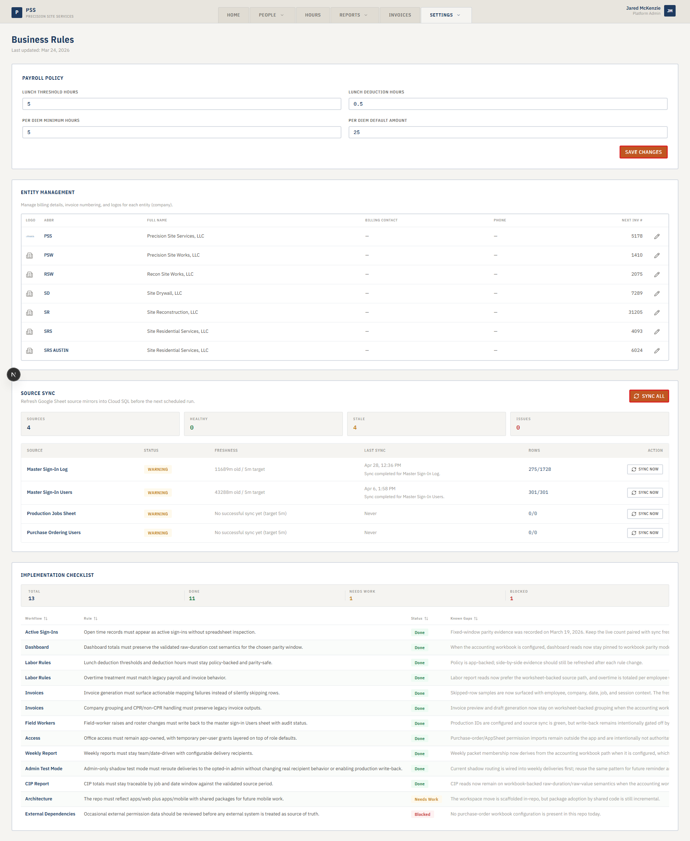Click '43288m old / 5m target' freshness
The height and width of the screenshot is (841, 690).
coord(239,492)
